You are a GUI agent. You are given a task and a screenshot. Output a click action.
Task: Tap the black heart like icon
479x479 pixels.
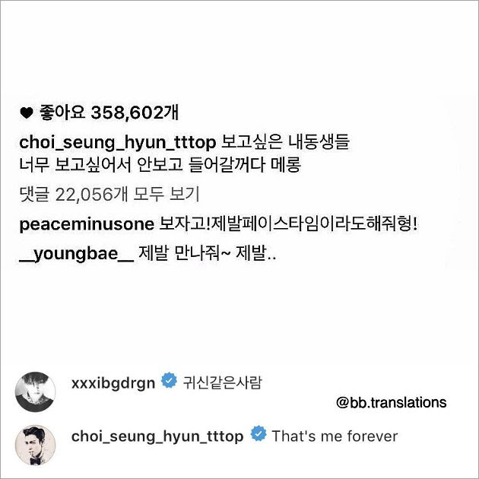pos(27,113)
